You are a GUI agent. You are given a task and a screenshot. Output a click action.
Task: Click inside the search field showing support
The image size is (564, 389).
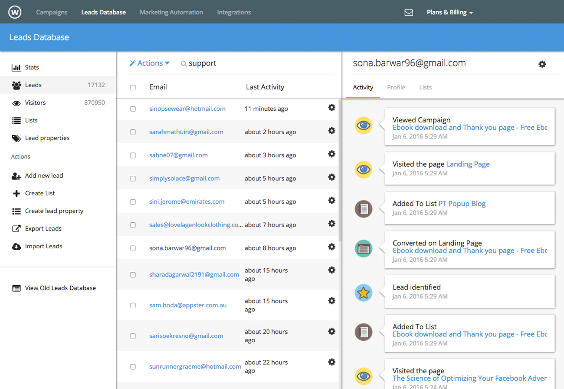pyautogui.click(x=202, y=63)
